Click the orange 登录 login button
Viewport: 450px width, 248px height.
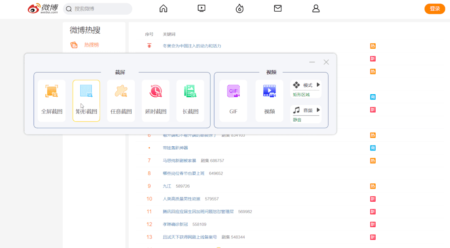tap(435, 9)
